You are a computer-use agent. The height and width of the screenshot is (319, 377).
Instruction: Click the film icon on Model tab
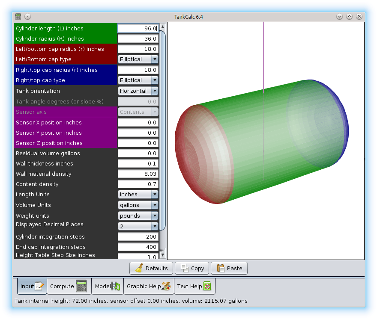pyautogui.click(x=116, y=286)
